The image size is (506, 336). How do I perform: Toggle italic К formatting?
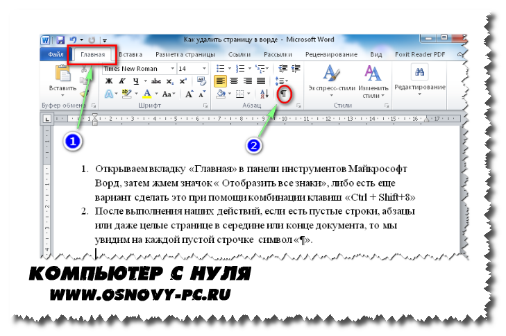[x=122, y=81]
